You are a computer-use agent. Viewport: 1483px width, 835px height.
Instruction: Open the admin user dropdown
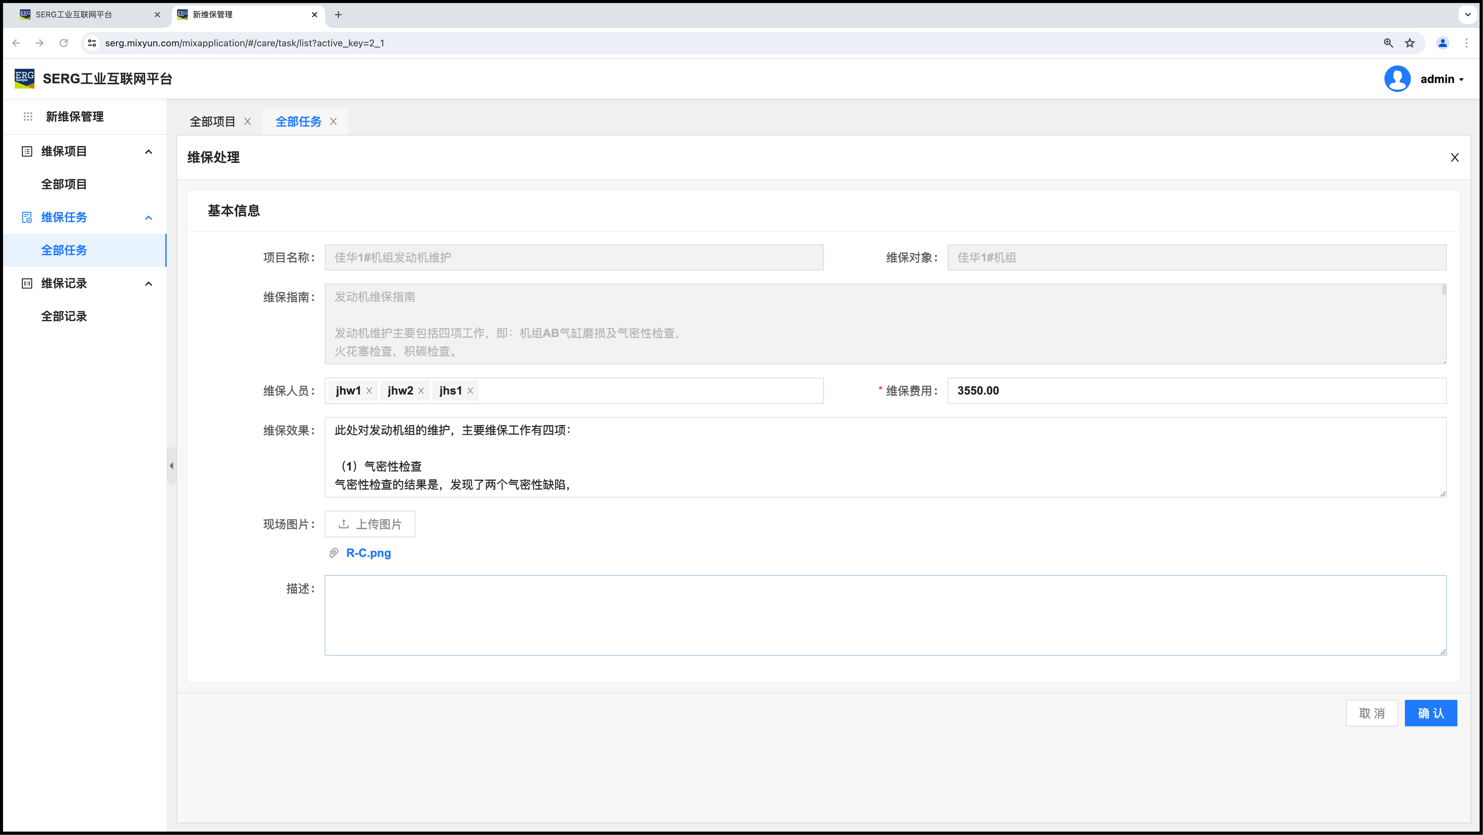[1441, 79]
